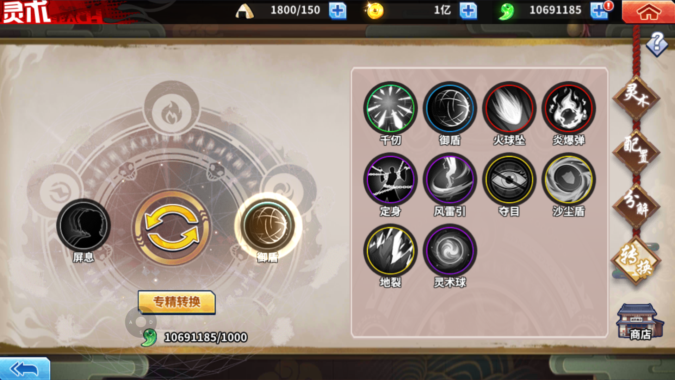Select the 火球坠 skill icon
The image size is (675, 380).
coord(509,109)
